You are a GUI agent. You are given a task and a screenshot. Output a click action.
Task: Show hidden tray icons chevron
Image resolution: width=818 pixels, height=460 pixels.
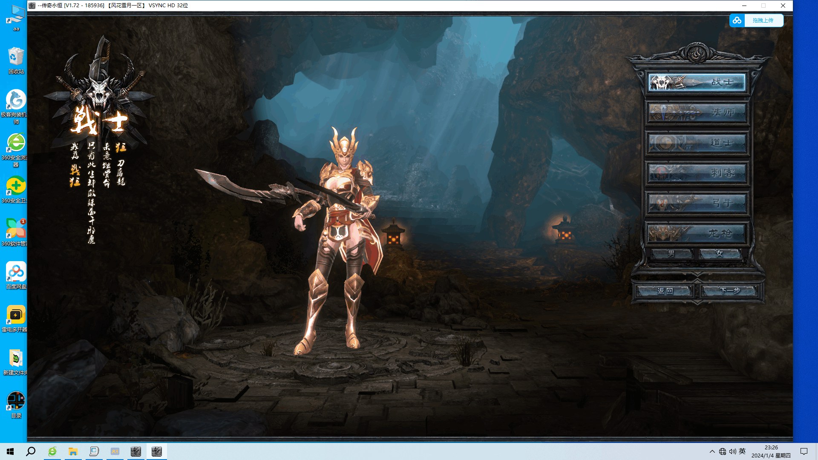712,451
